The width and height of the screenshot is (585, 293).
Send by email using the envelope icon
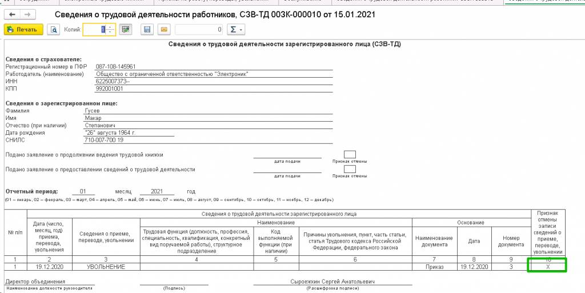point(164,30)
